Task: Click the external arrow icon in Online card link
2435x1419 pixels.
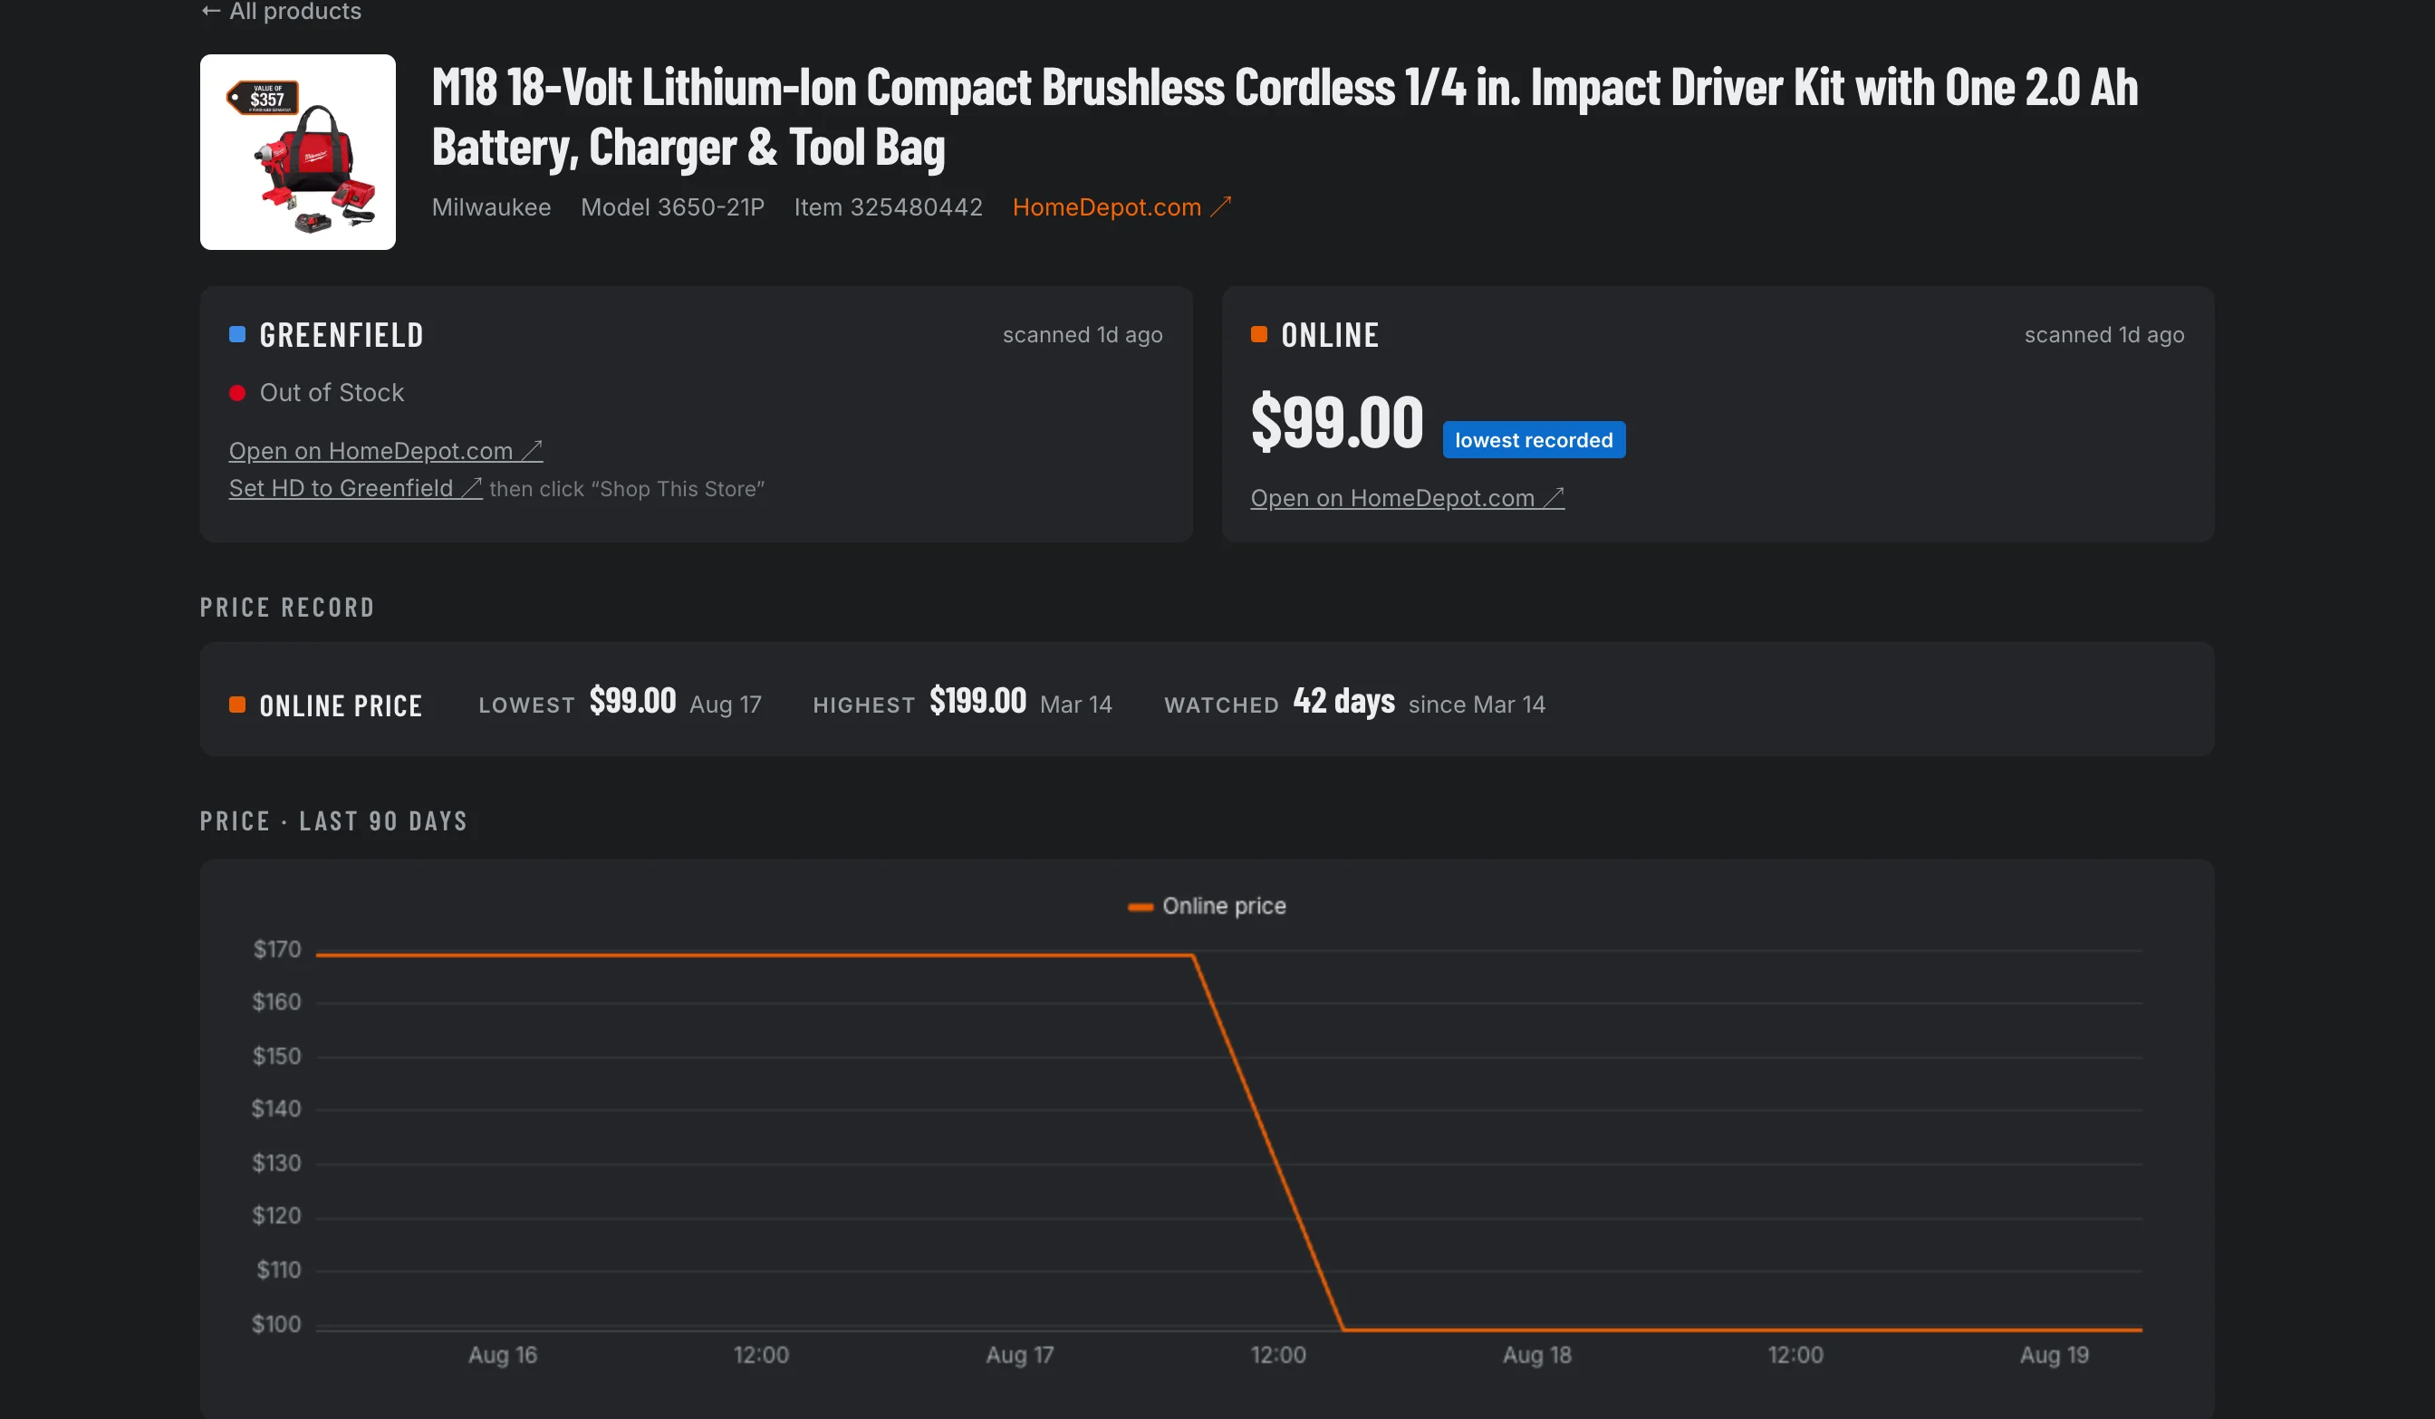Action: pyautogui.click(x=1554, y=498)
